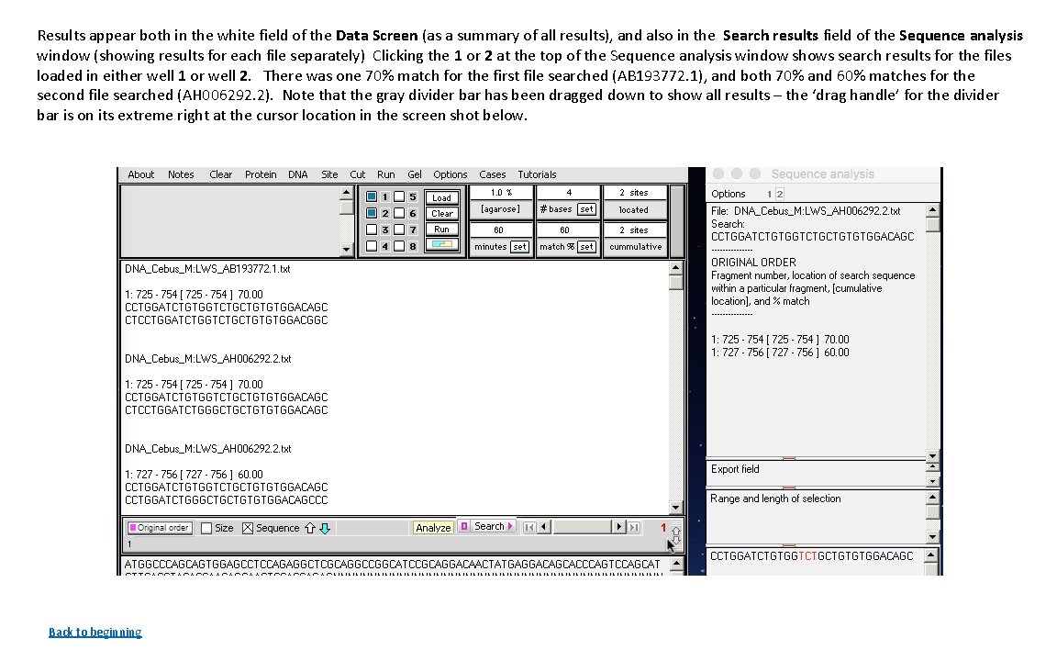1057x661 pixels.
Task: Click the red stop icon beside Search
Action: coord(463,526)
